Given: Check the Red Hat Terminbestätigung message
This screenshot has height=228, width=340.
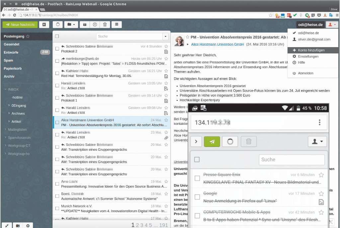Looking at the screenshot, I should (57, 73).
